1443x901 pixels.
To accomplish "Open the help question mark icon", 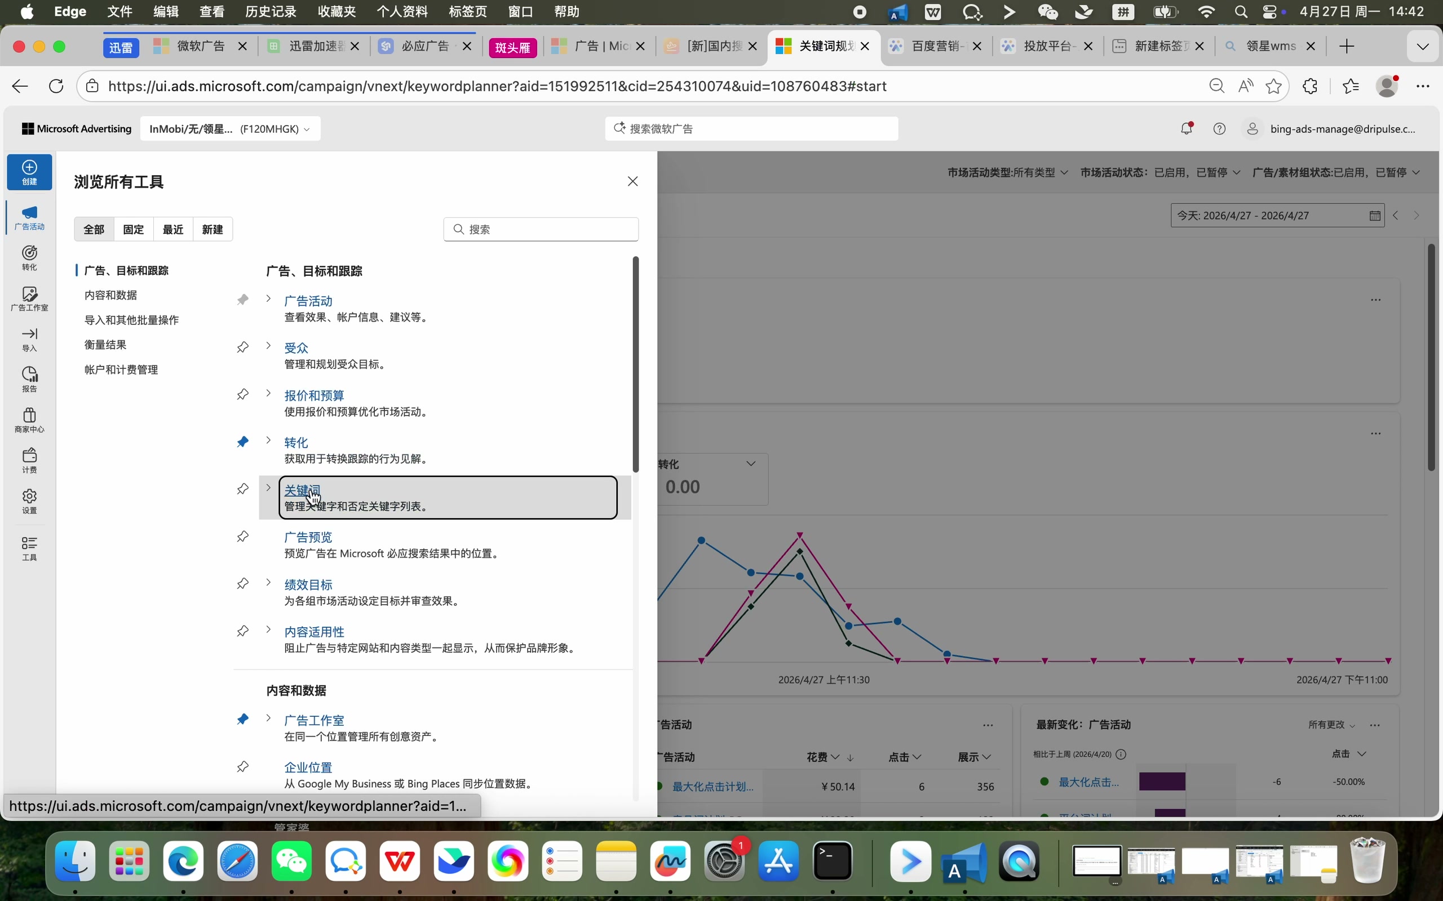I will coord(1219,128).
